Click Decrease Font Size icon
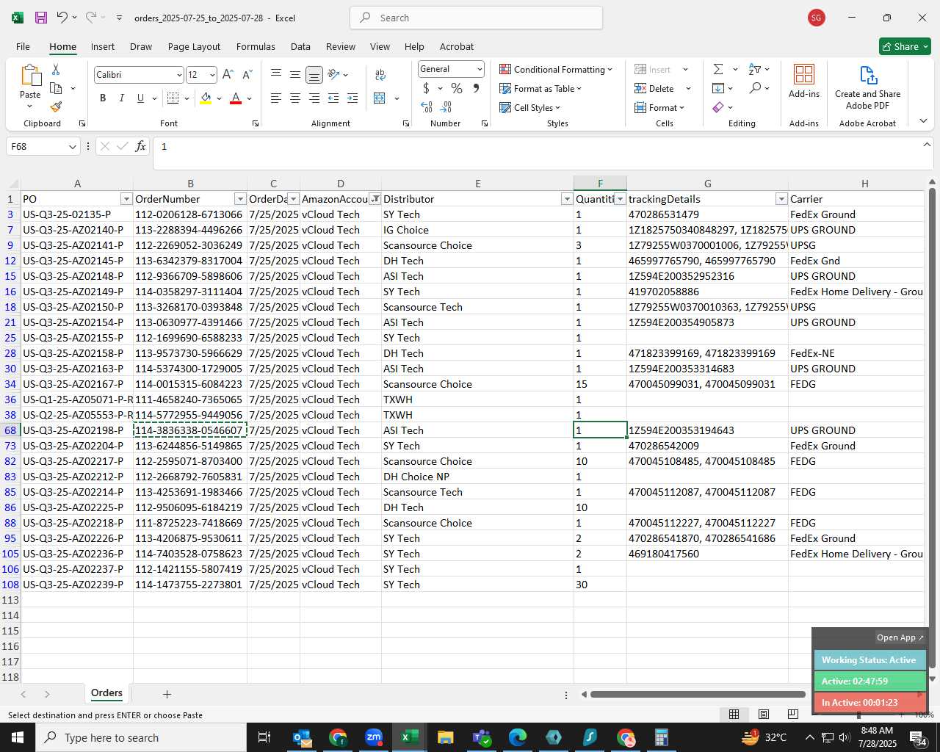Image resolution: width=940 pixels, height=752 pixels. [247, 75]
